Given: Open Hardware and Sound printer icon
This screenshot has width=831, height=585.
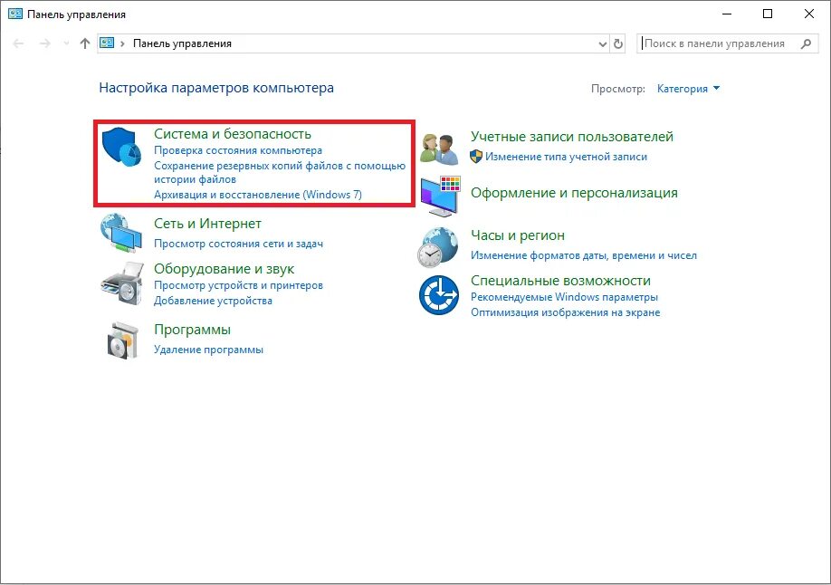Looking at the screenshot, I should click(122, 283).
